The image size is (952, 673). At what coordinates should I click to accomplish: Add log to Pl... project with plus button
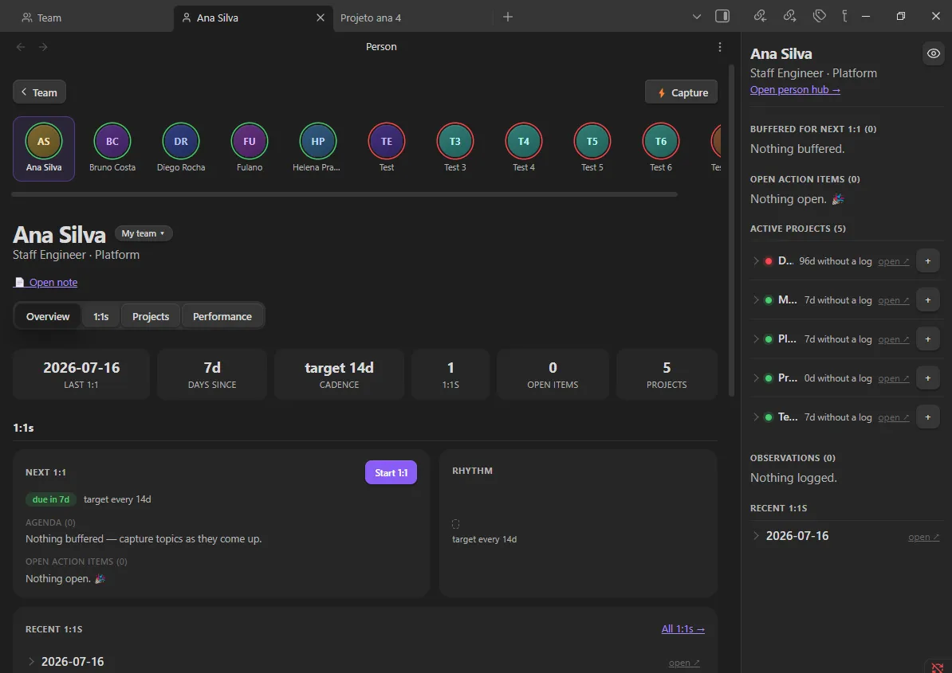(928, 339)
